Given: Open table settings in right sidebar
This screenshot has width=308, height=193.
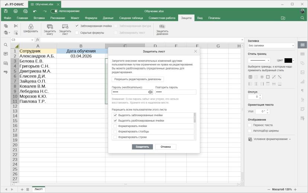Looking at the screenshot, I should [302, 54].
